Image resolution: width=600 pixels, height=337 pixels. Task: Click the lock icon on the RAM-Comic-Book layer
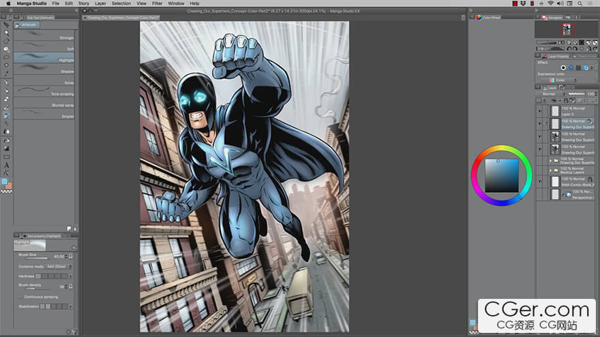click(590, 179)
